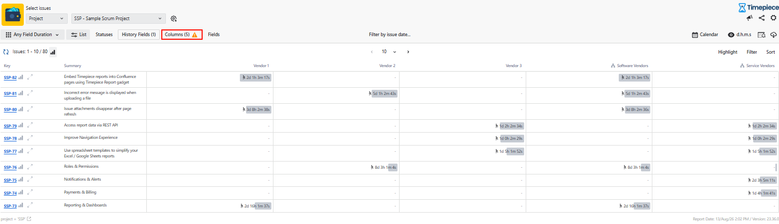This screenshot has height=224, width=779.
Task: Click the Vendor 3 column header
Action: point(514,66)
